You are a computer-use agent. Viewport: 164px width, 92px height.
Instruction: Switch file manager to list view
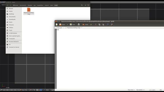(85, 5)
